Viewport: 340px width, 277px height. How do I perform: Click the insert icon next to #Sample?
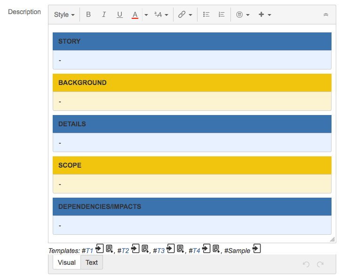point(257,249)
